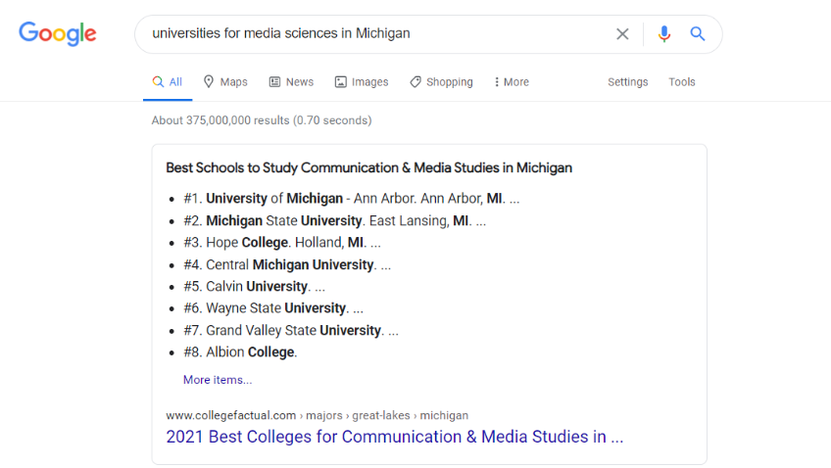Open search Settings
The image size is (831, 468).
tap(628, 82)
